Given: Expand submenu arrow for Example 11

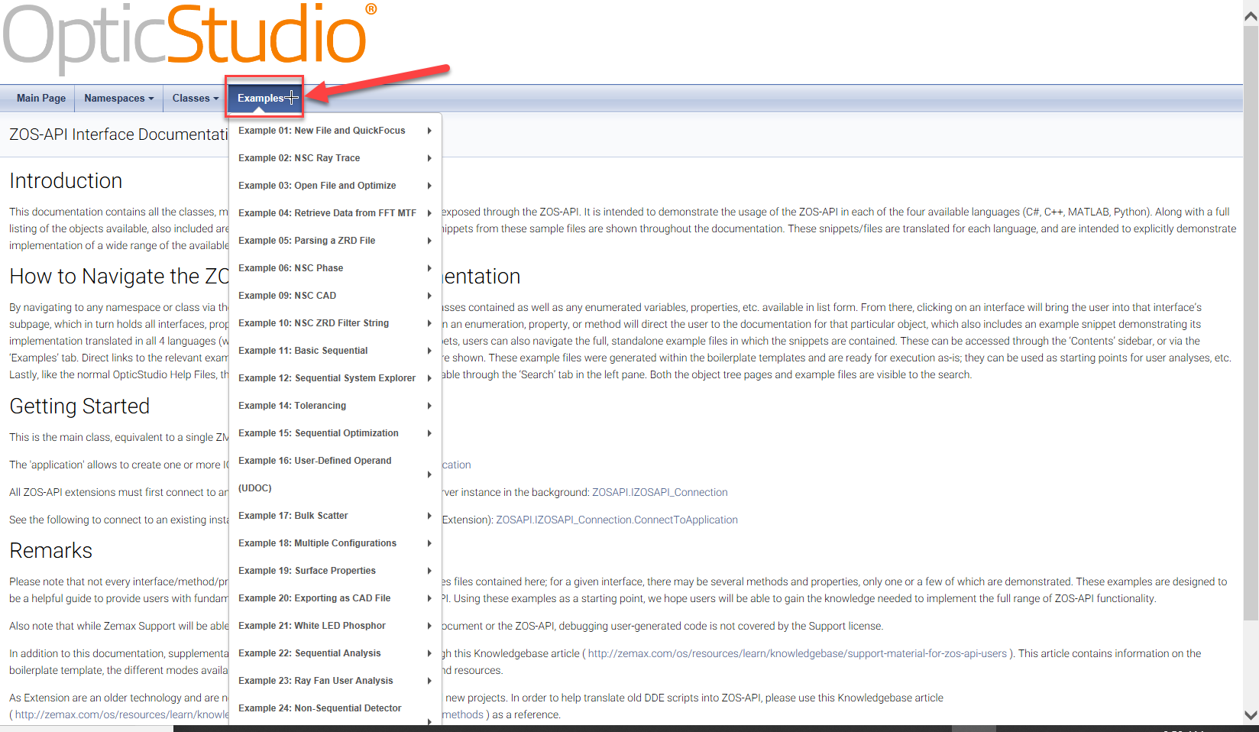Looking at the screenshot, I should [x=429, y=351].
